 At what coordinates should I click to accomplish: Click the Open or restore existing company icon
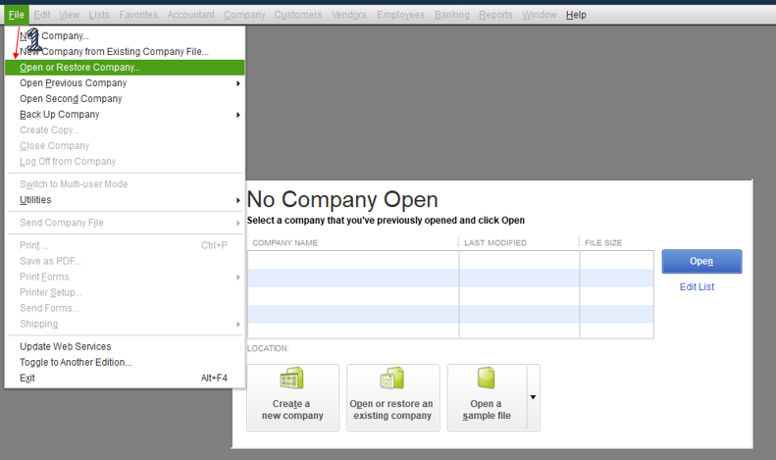pos(392,379)
